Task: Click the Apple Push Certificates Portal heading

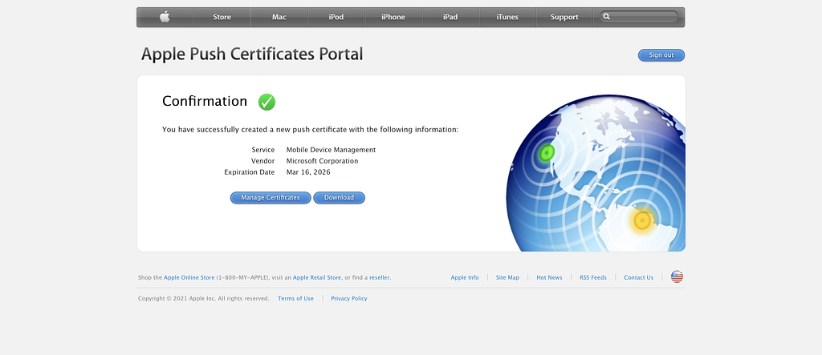Action: click(x=252, y=54)
